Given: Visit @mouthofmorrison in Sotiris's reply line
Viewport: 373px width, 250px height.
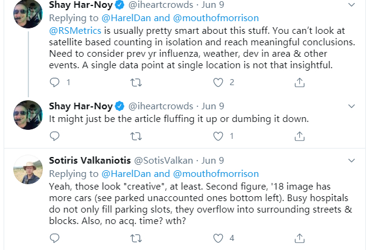Looking at the screenshot, I should tap(223, 173).
